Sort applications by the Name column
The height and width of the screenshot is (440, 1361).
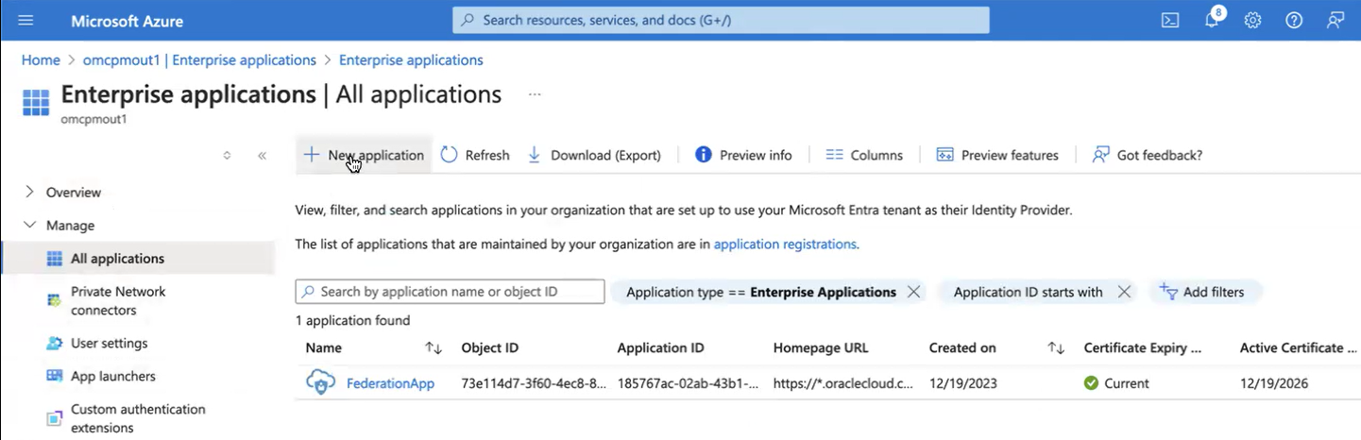point(434,348)
